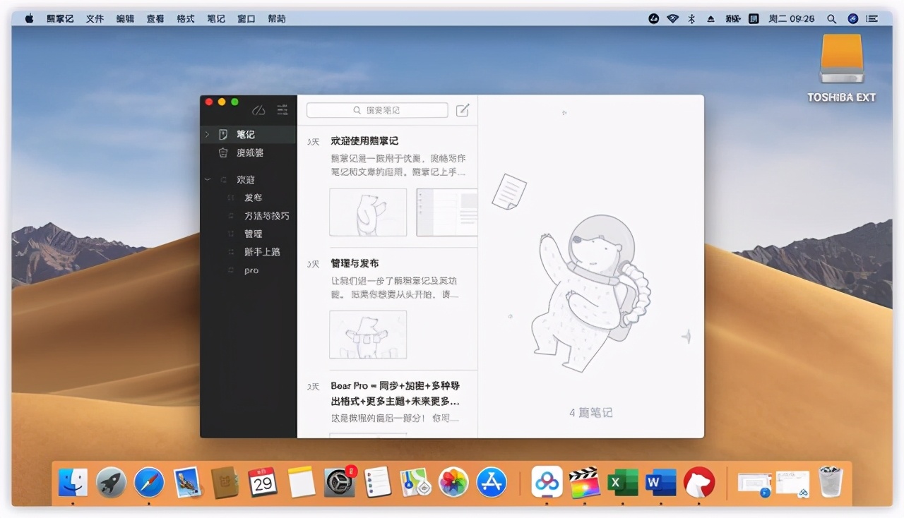This screenshot has width=904, height=518.
Task: Toggle selection of the pro tag
Action: click(251, 270)
